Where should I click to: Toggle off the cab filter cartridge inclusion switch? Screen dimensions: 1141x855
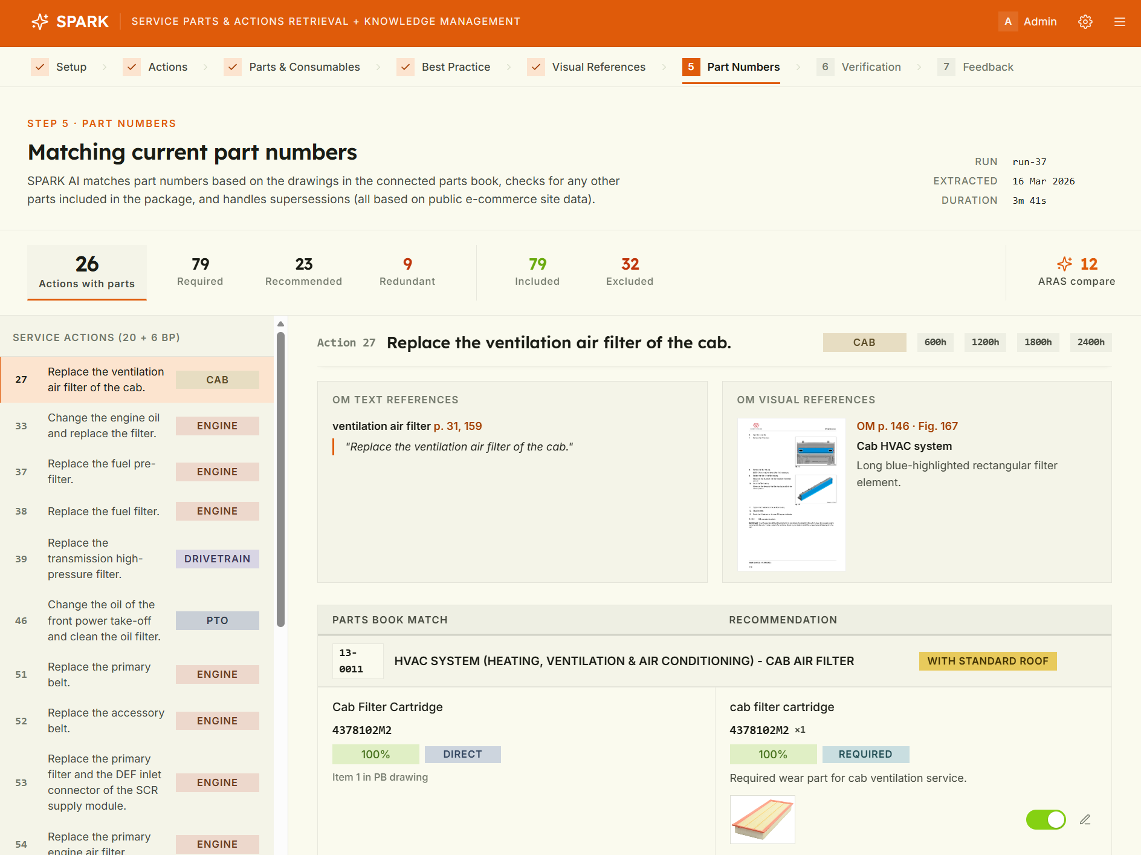tap(1046, 820)
